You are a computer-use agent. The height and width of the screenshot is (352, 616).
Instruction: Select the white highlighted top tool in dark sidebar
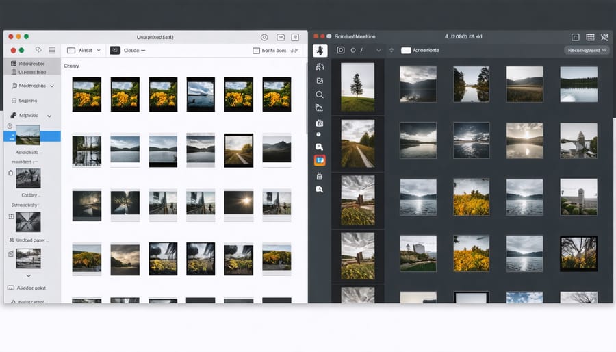320,50
